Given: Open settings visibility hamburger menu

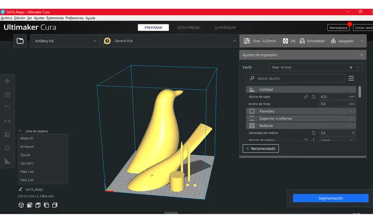Looking at the screenshot, I should 351,78.
